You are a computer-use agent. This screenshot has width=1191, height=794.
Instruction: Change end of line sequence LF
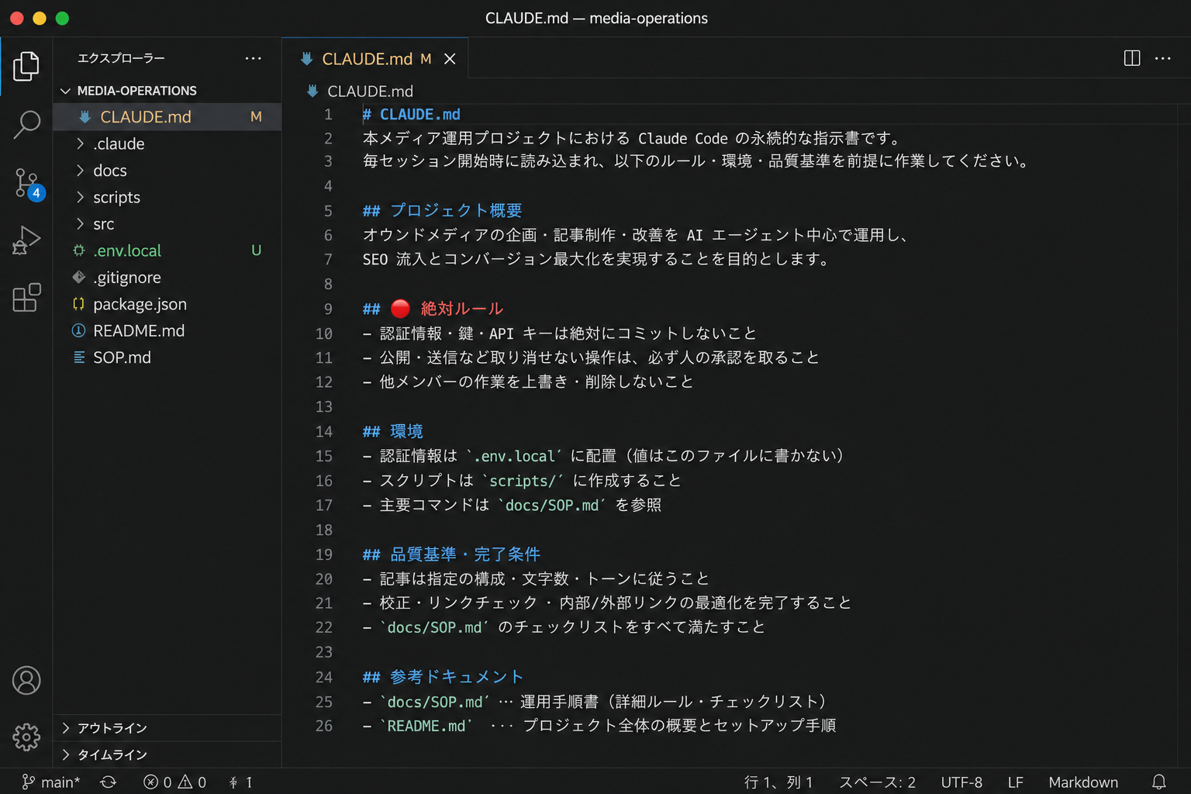(x=1016, y=782)
